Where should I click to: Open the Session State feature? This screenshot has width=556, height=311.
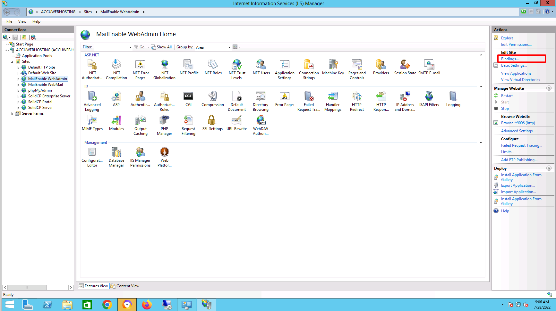click(x=405, y=67)
